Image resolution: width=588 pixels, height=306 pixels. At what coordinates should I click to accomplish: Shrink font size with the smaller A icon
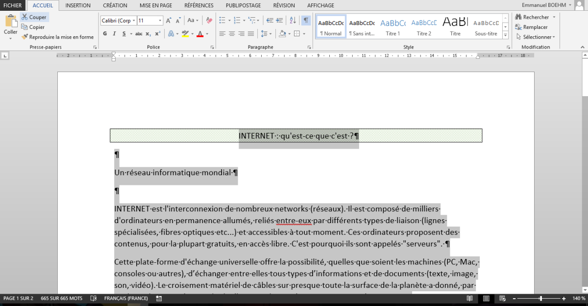(179, 20)
